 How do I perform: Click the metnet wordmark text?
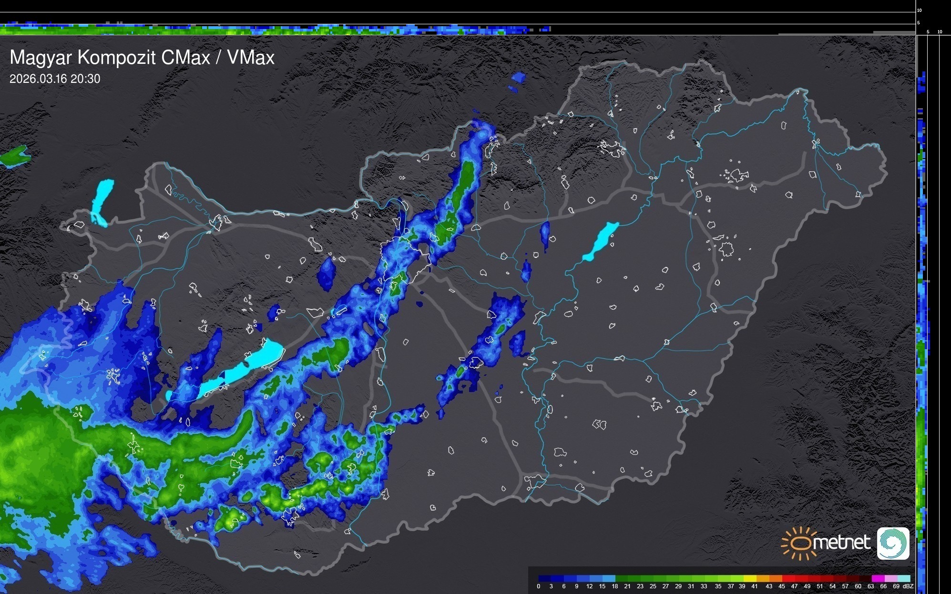point(841,543)
